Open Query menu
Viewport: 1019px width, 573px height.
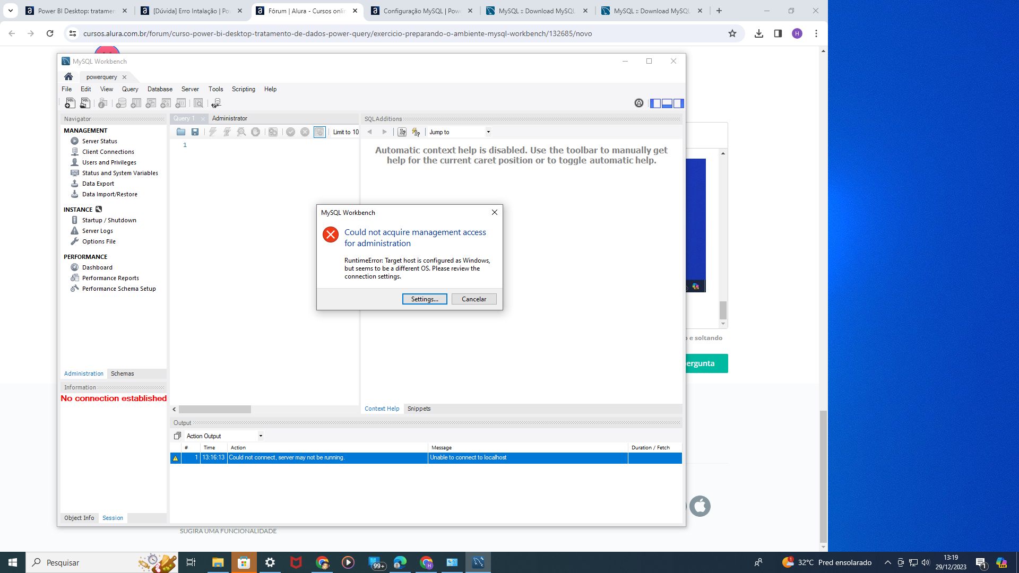(130, 89)
